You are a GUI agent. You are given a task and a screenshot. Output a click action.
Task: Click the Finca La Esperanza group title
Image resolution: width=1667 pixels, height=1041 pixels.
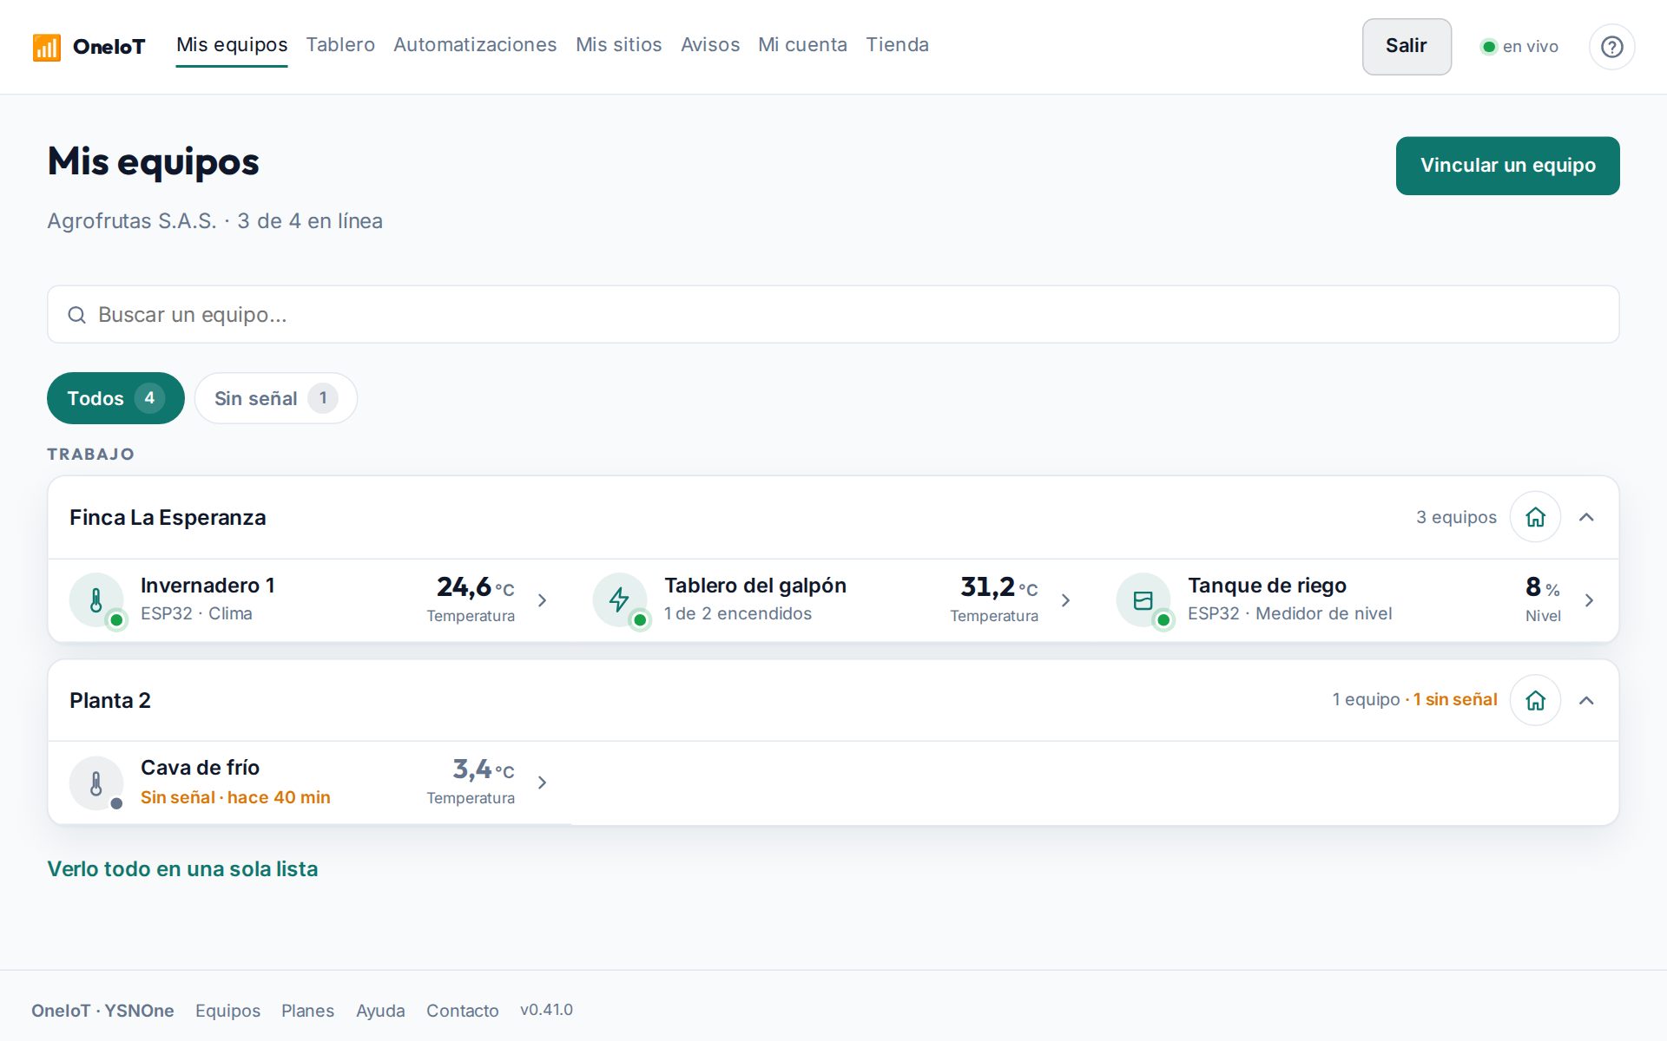[168, 518]
